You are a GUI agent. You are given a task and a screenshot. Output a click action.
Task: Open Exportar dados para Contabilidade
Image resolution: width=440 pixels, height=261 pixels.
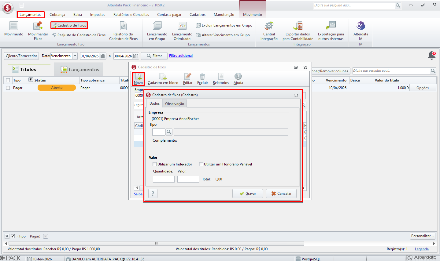[x=298, y=31]
